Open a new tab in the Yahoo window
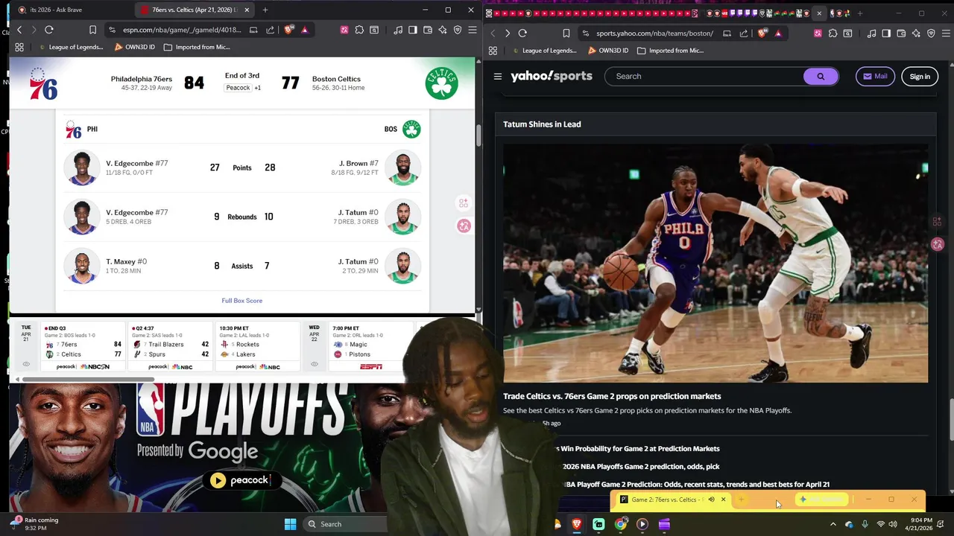Image resolution: width=954 pixels, height=536 pixels. coord(860,13)
